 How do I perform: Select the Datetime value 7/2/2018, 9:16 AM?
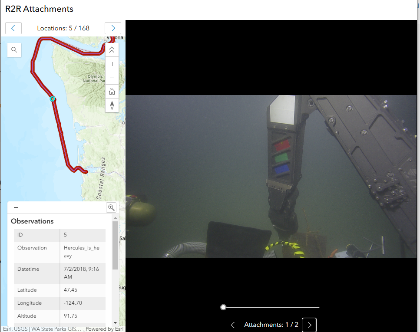point(81,273)
